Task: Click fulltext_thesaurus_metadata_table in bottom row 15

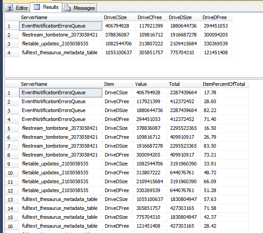Action: pyautogui.click(x=60, y=217)
